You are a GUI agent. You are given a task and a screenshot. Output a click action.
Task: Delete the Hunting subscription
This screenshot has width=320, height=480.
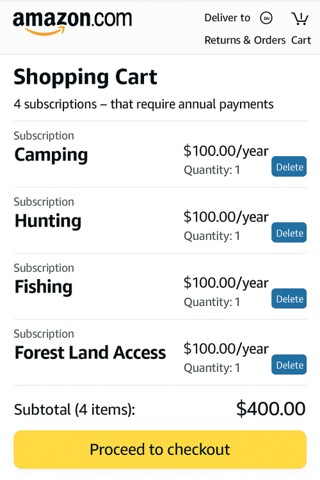click(x=289, y=233)
